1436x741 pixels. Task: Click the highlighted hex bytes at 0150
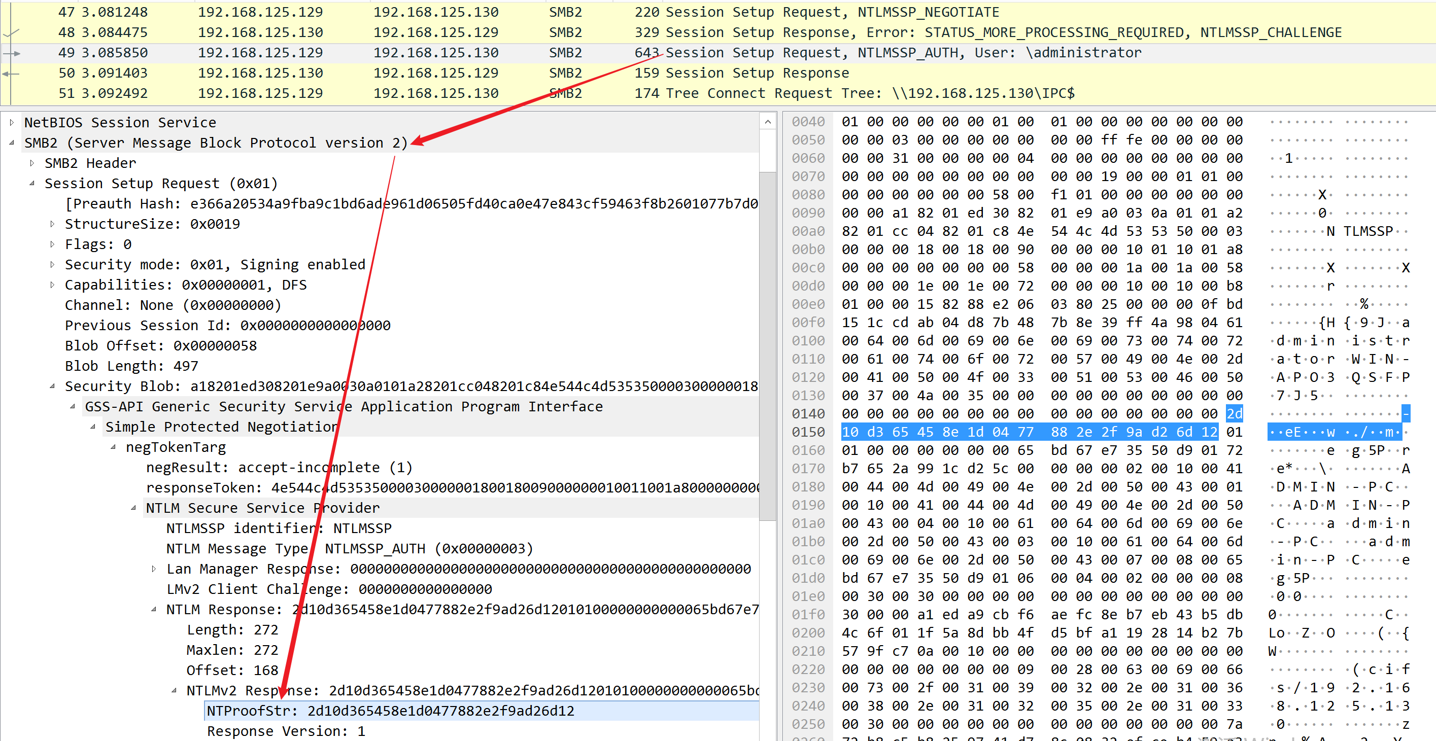1029,432
